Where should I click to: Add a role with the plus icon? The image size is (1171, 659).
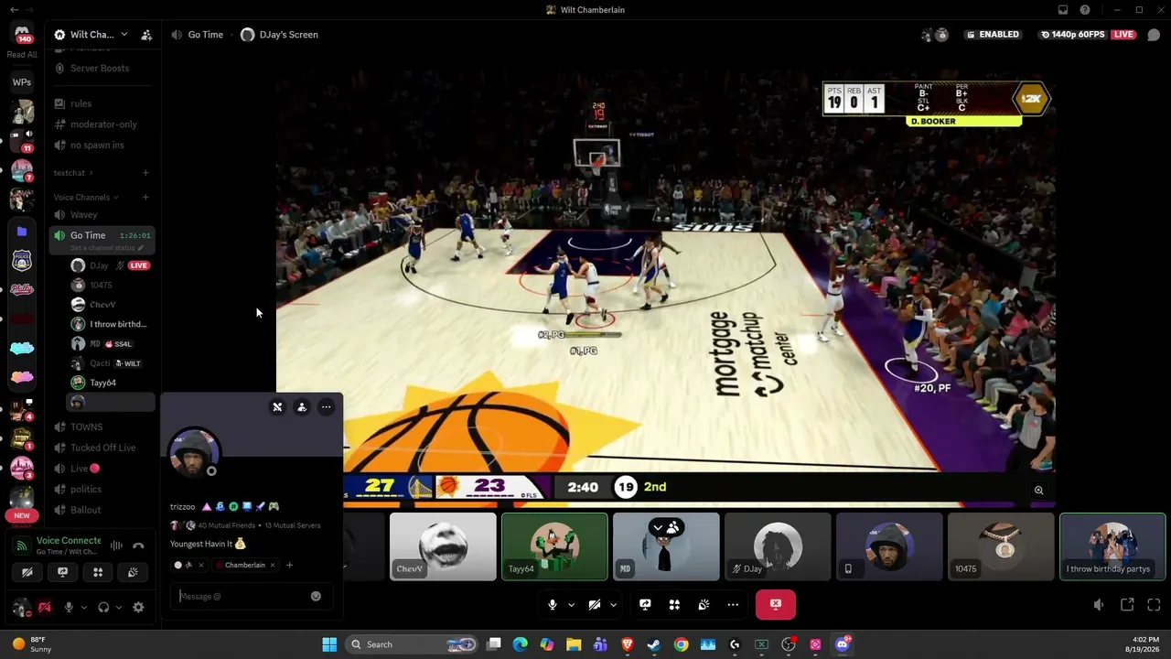point(289,566)
